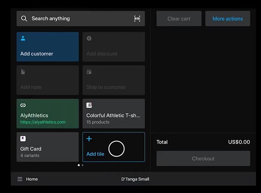Viewport: 261px width, 193px height.
Task: Click the 4 variants text
Action: pos(30,156)
